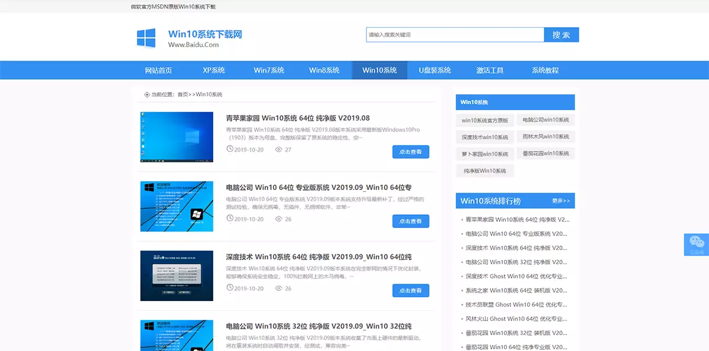The height and width of the screenshot is (351, 709).
Task: Click the eye view-count icon showing 27
Action: coord(278,149)
